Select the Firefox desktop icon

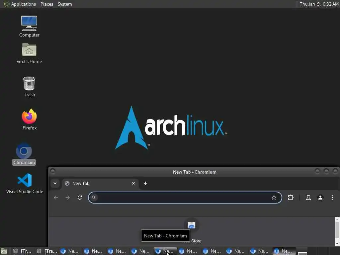(x=29, y=119)
